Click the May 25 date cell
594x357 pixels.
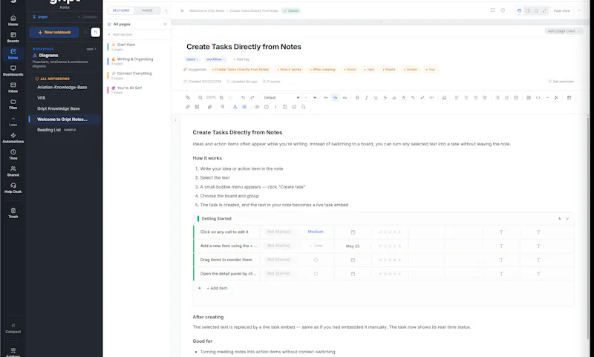point(353,246)
